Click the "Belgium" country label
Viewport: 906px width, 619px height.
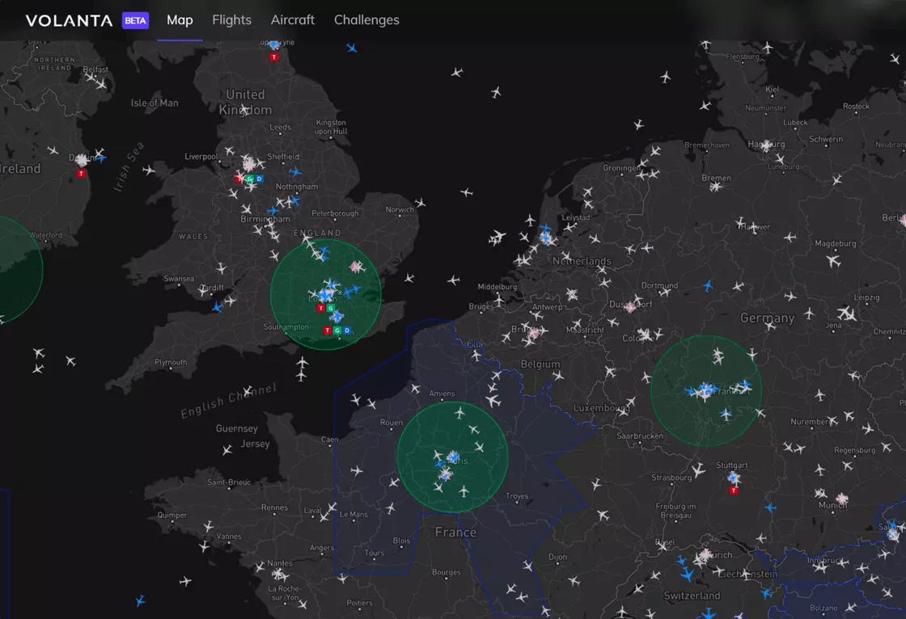[x=540, y=364]
